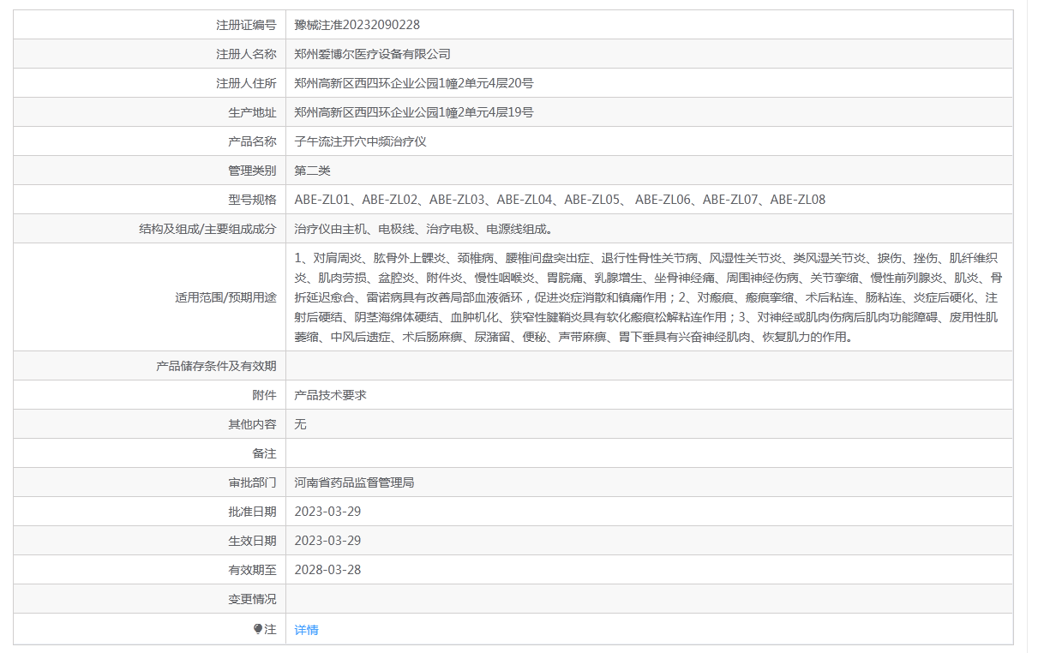The image size is (1044, 653).
Task: Click the 注册人住所 label
Action: pyautogui.click(x=246, y=83)
